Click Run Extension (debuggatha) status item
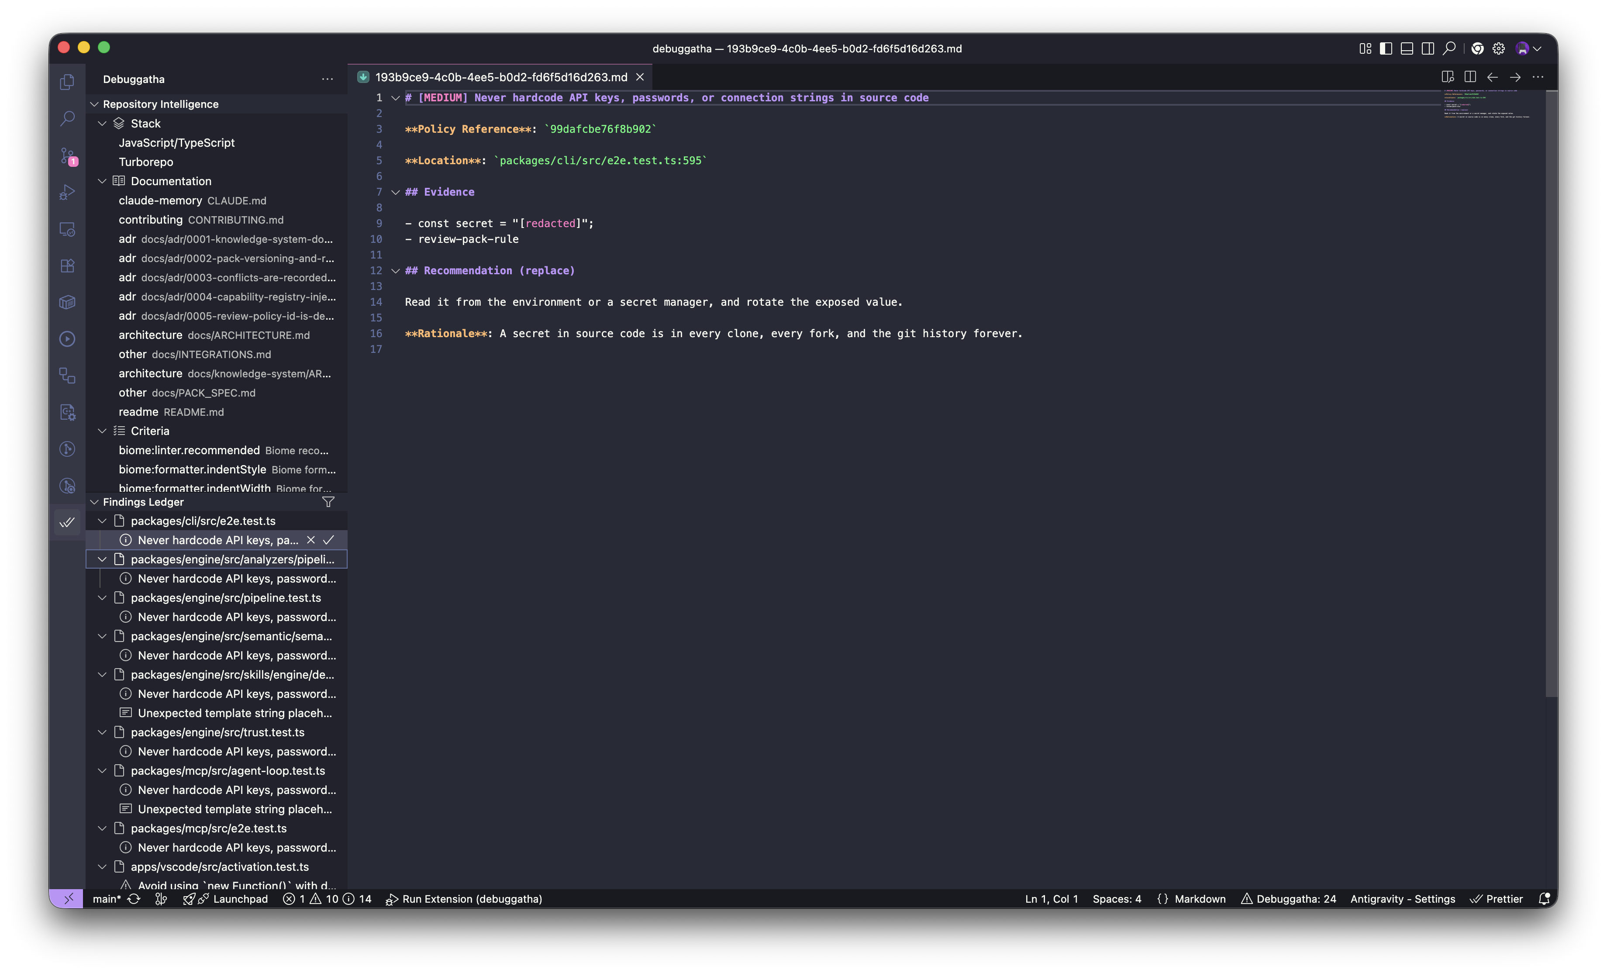Viewport: 1607px width, 973px height. coord(464,899)
